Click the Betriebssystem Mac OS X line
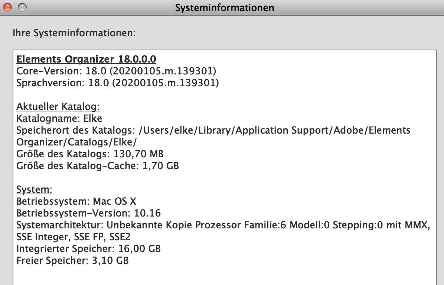Image resolution: width=444 pixels, height=285 pixels. 76,201
